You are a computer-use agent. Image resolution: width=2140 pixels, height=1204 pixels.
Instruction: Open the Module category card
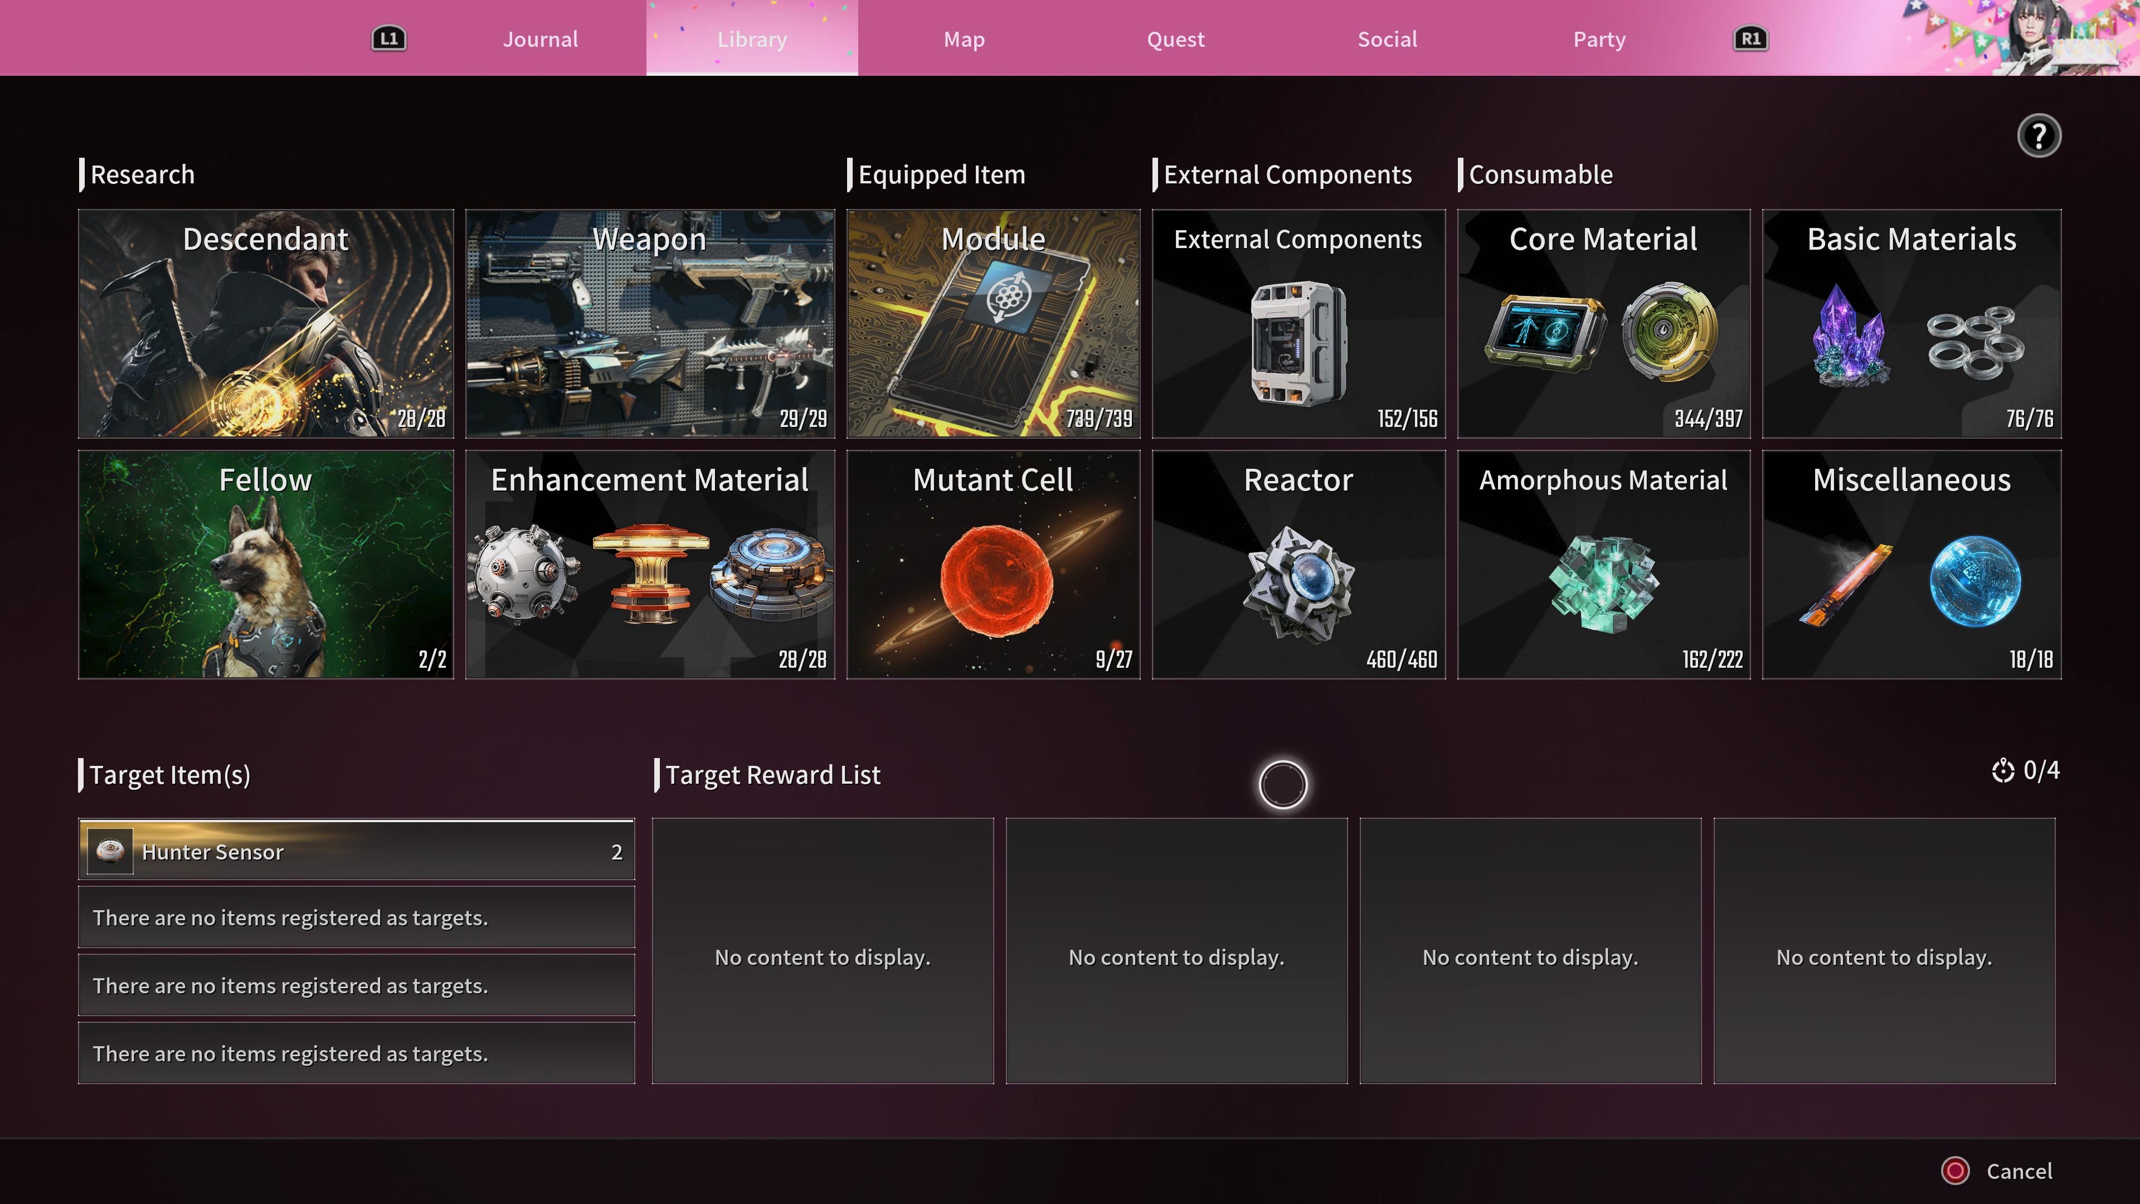coord(993,323)
